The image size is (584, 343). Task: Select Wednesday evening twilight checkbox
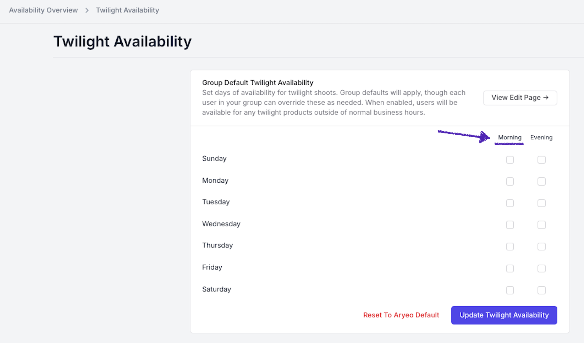click(541, 225)
